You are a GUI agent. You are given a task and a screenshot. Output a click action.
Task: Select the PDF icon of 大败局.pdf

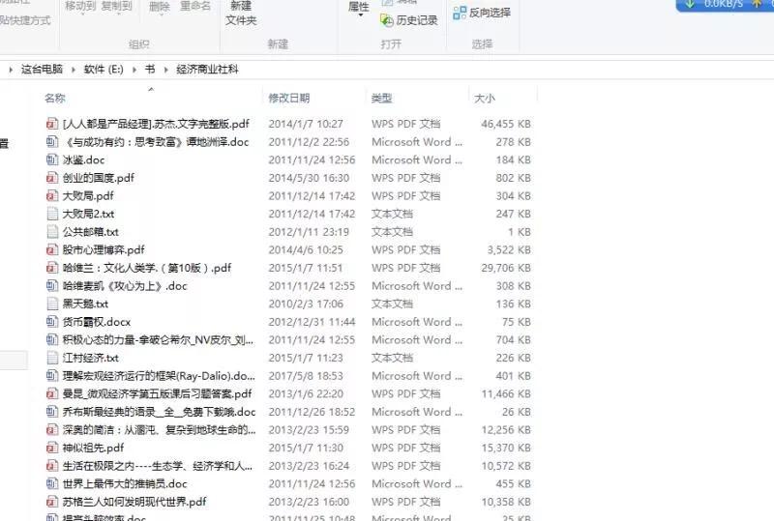click(52, 195)
